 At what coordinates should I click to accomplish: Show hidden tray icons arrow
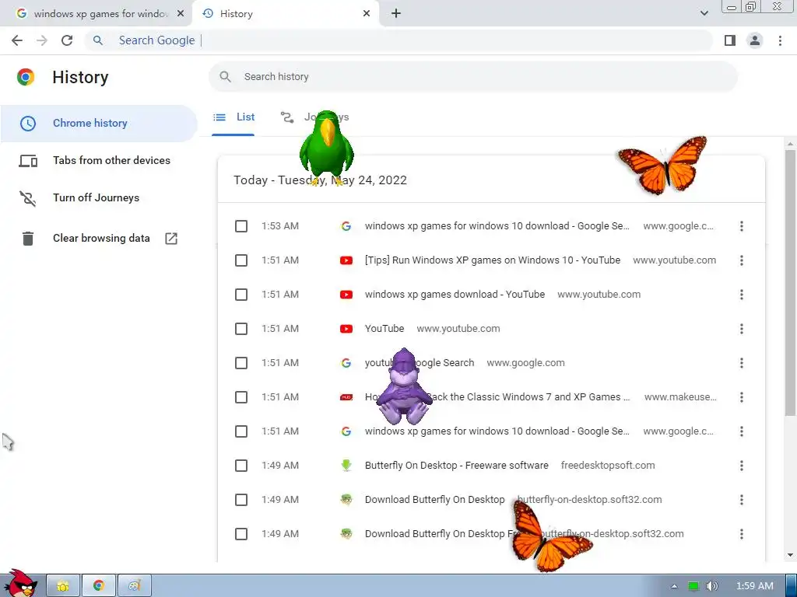pos(674,586)
